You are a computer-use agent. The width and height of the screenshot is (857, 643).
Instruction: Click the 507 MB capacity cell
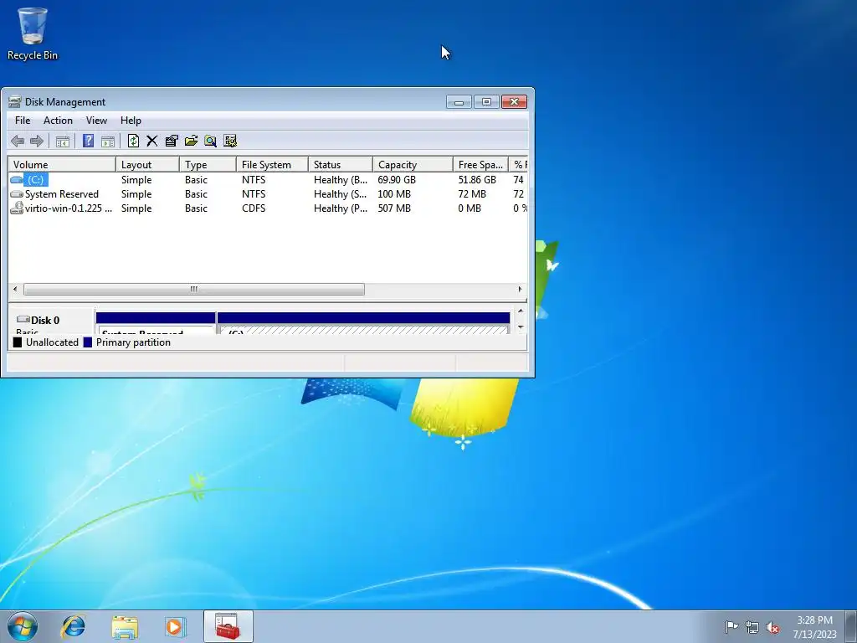(394, 208)
